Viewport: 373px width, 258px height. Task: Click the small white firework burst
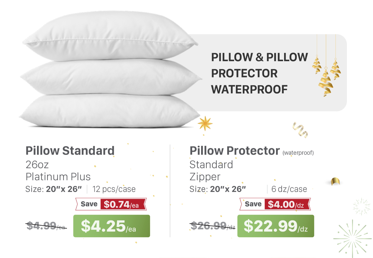tap(361, 206)
